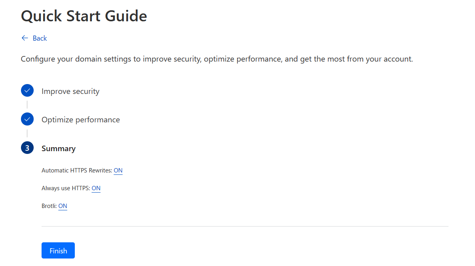
Task: Open the ON link for Automatic HTTPS Rewrites
Action: coord(118,170)
